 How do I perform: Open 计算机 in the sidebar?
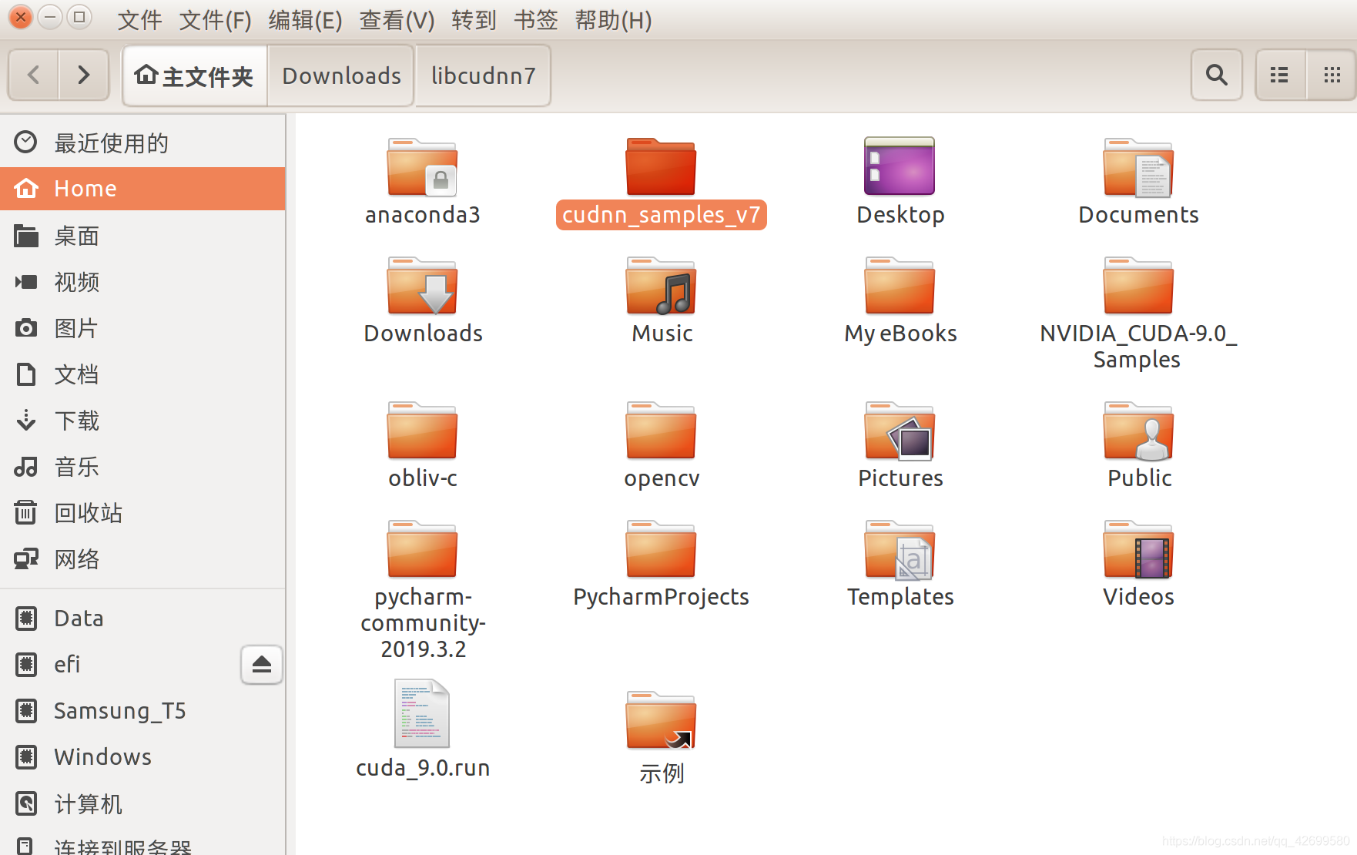pos(142,803)
